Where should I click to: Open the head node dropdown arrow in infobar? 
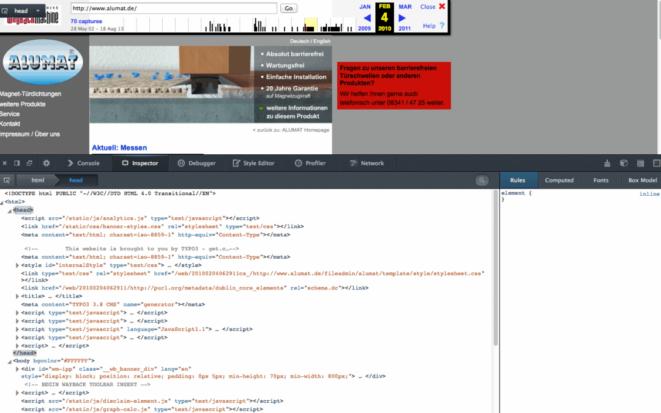(37, 10)
